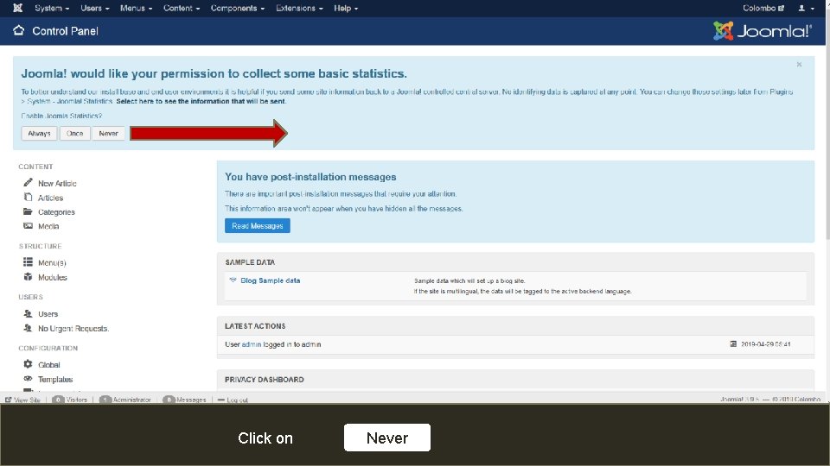Click the Once statistics button
This screenshot has height=466, width=830.
(74, 133)
